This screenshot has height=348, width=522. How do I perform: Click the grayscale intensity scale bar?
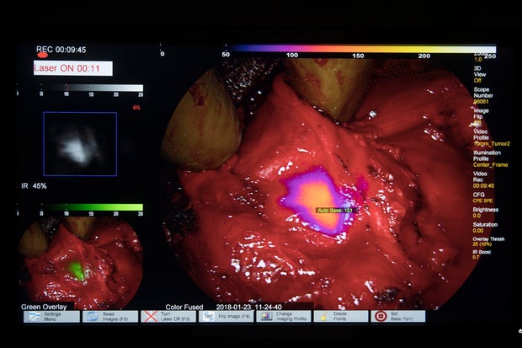tap(93, 88)
